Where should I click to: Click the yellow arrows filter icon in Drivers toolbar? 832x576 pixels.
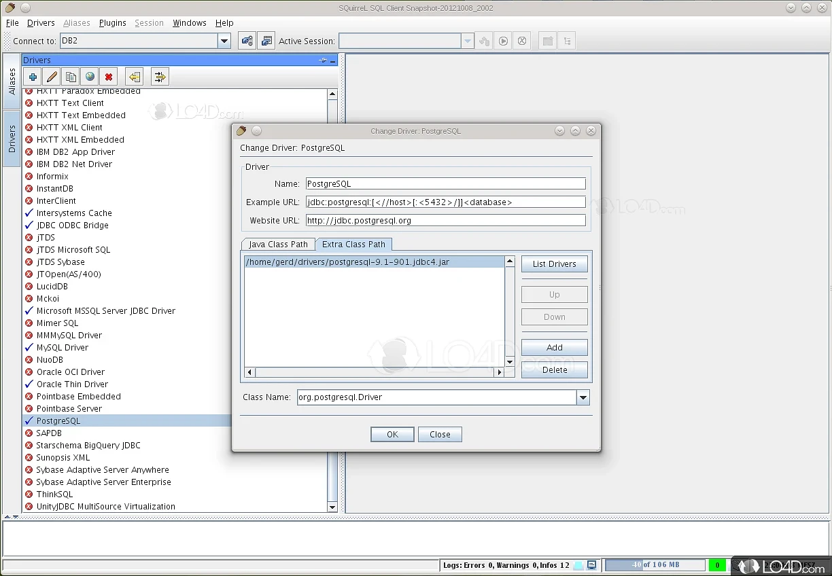coord(160,77)
